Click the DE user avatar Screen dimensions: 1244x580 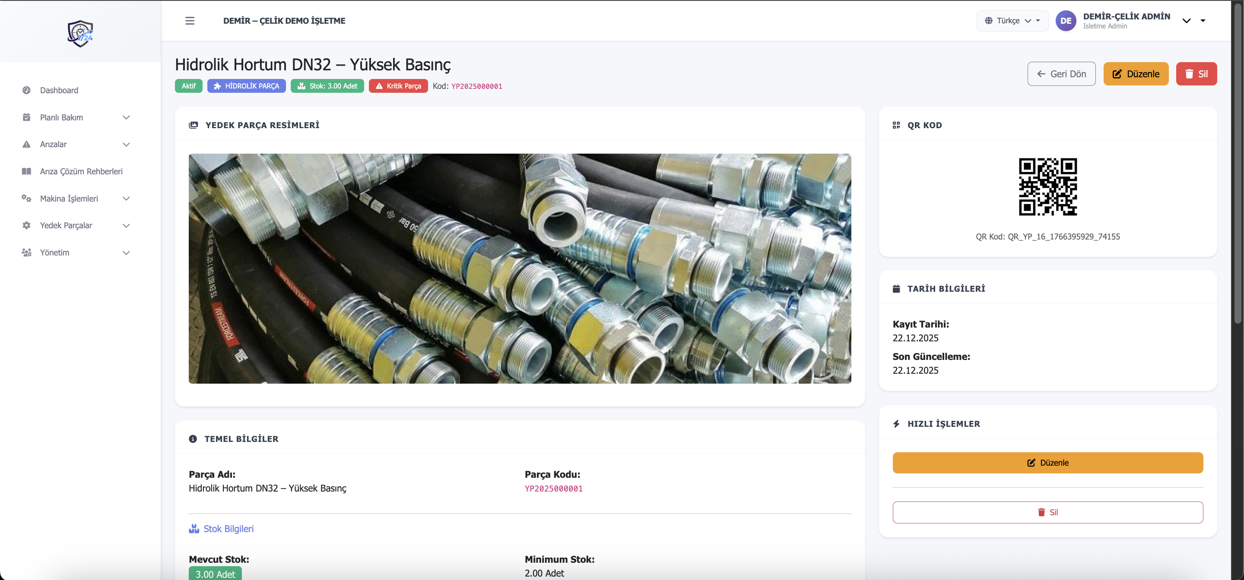pos(1065,21)
